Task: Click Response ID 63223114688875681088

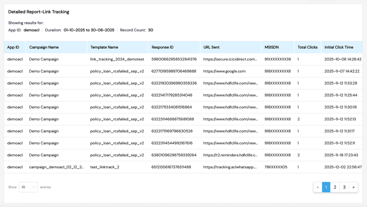Action: pyautogui.click(x=173, y=119)
